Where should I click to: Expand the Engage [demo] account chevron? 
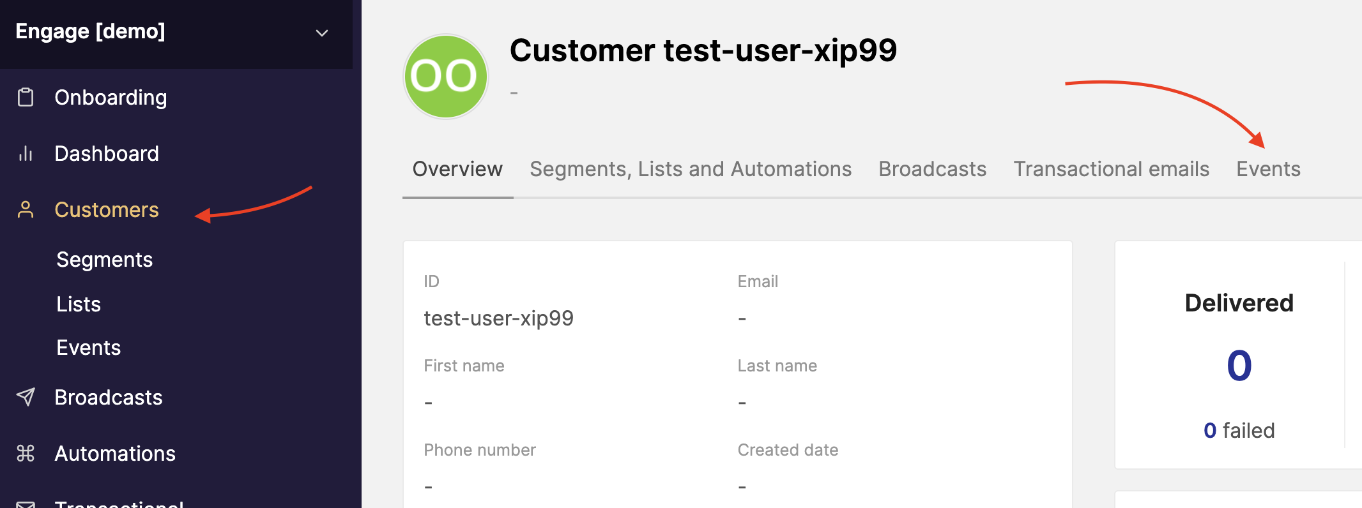coord(322,33)
